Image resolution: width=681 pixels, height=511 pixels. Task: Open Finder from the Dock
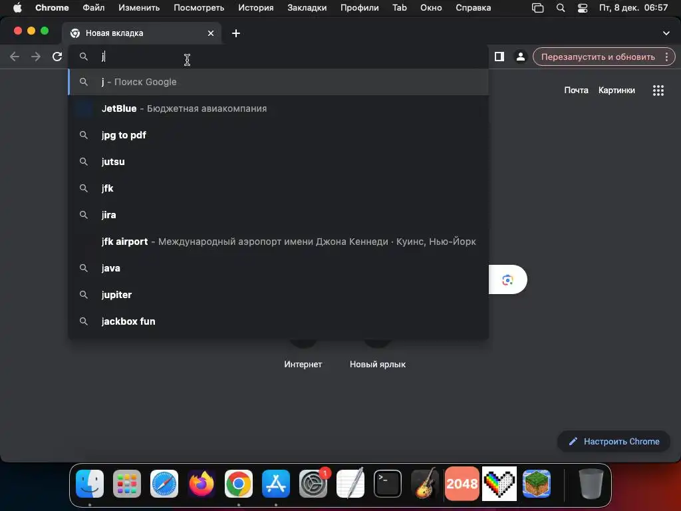coord(90,483)
